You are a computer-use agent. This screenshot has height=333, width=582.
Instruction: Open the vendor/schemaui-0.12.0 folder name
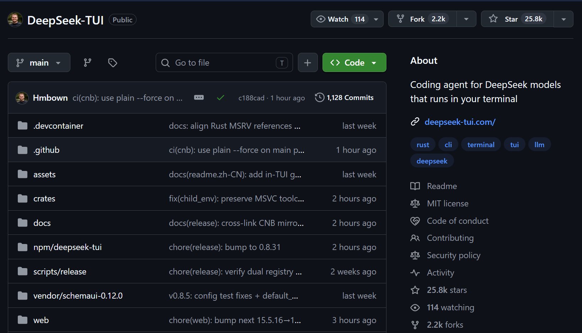78,296
